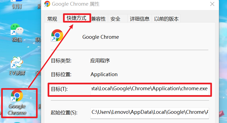Click the Chrome icon in dialog title bar
The image size is (227, 123).
point(47,4)
